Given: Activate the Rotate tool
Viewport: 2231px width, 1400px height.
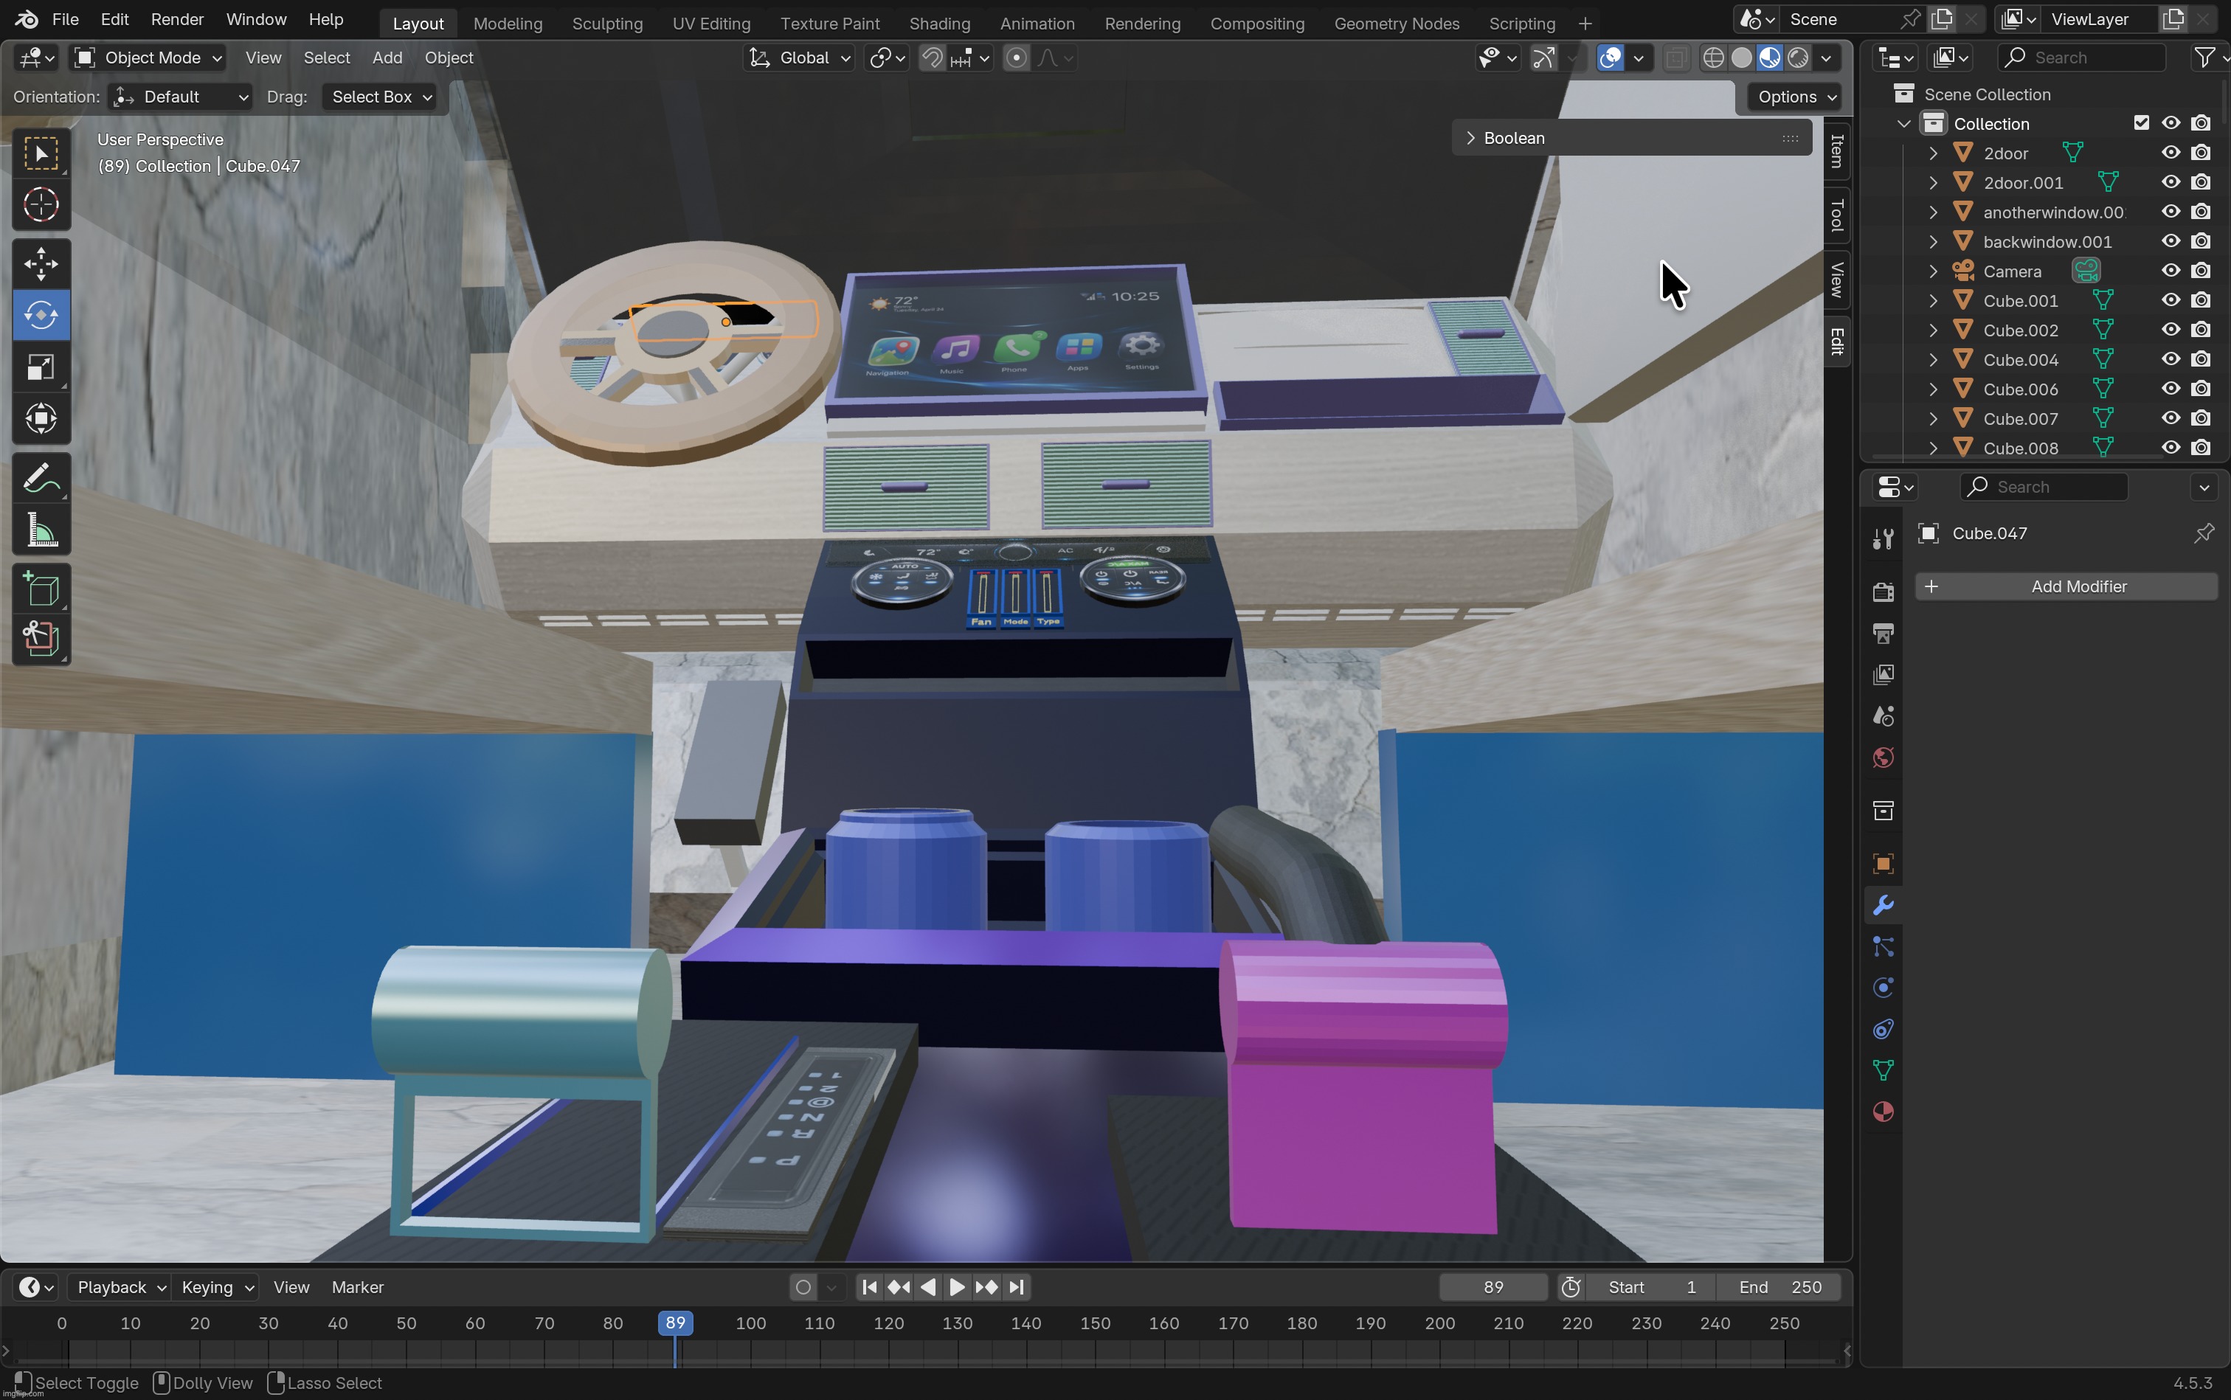Looking at the screenshot, I should (41, 315).
